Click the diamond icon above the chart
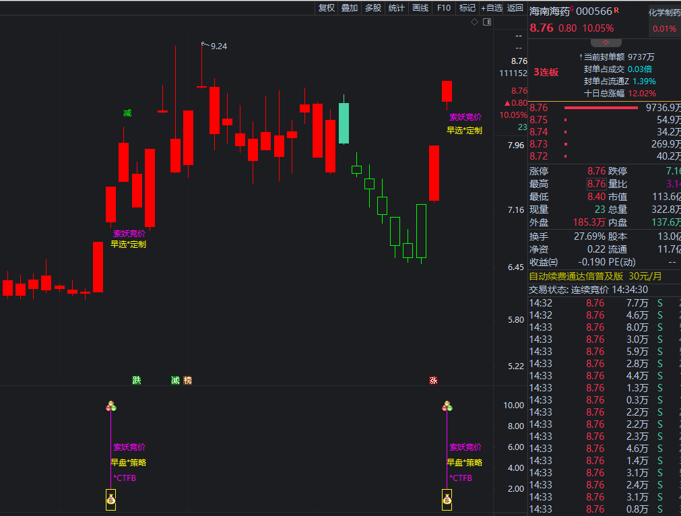The width and height of the screenshot is (681, 516). click(474, 22)
